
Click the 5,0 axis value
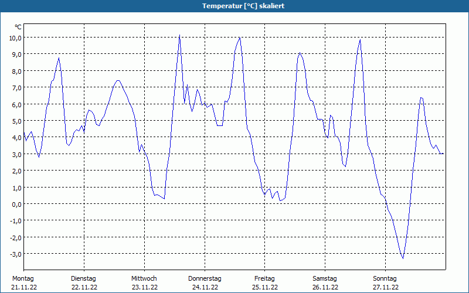pyautogui.click(x=17, y=121)
